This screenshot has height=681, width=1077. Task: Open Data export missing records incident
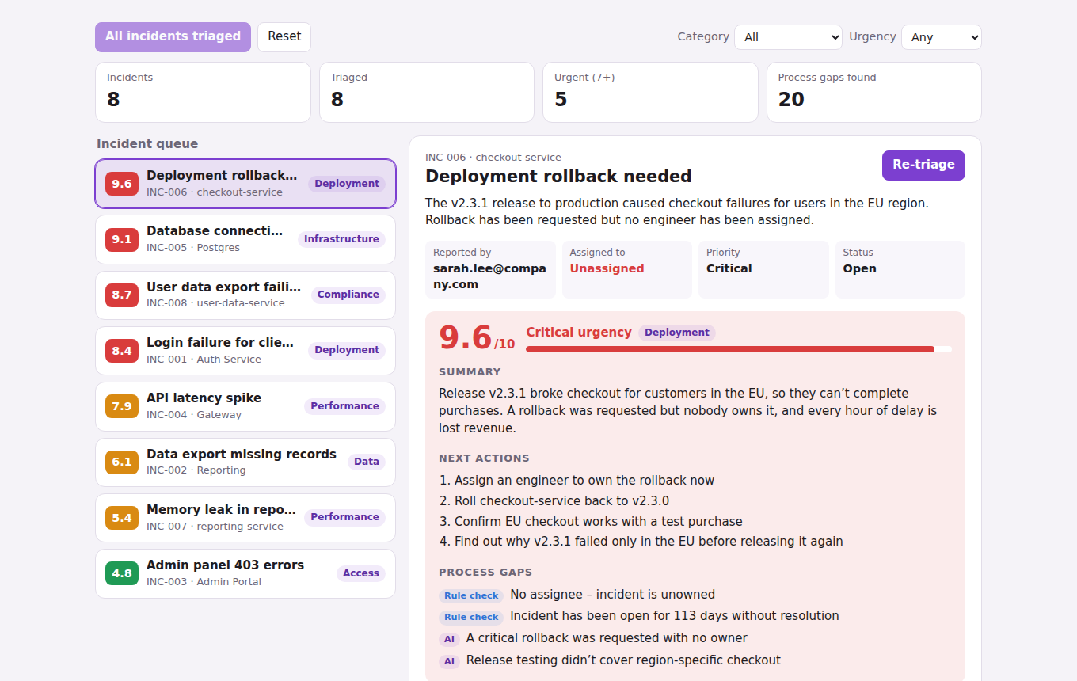[x=245, y=462]
